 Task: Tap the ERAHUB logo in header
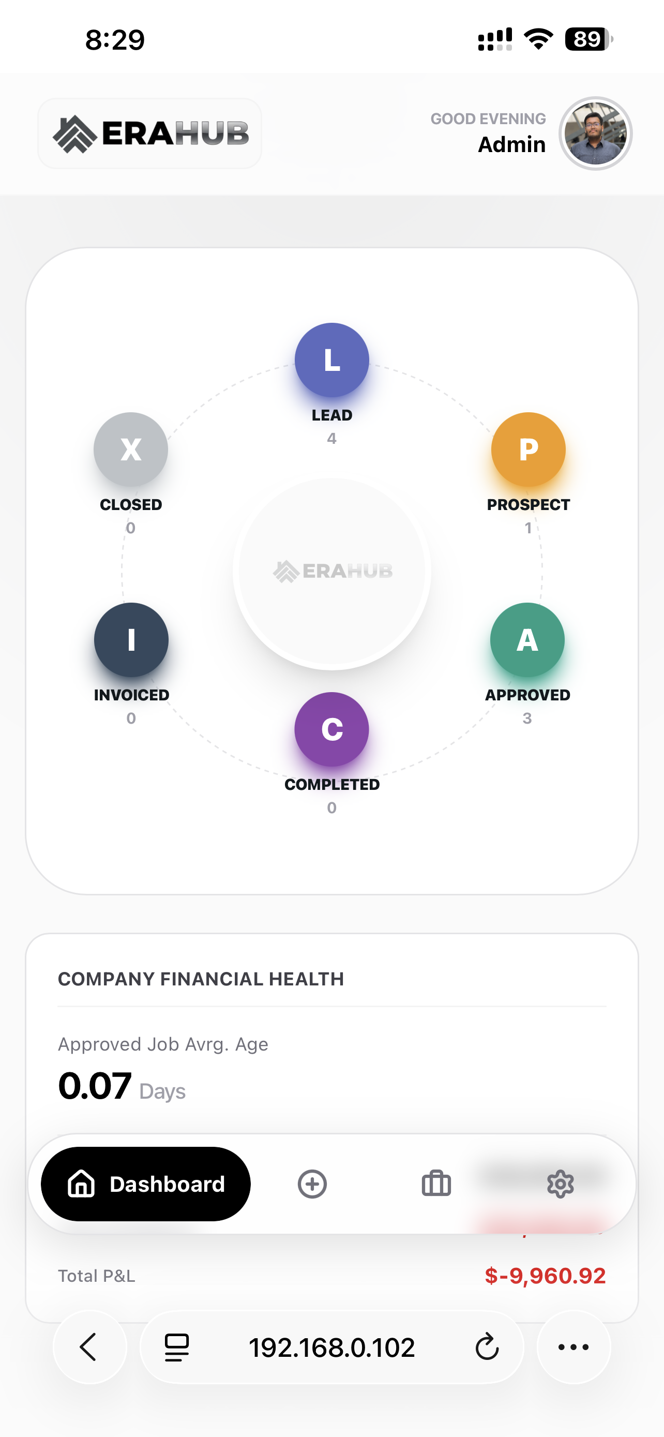tap(149, 133)
